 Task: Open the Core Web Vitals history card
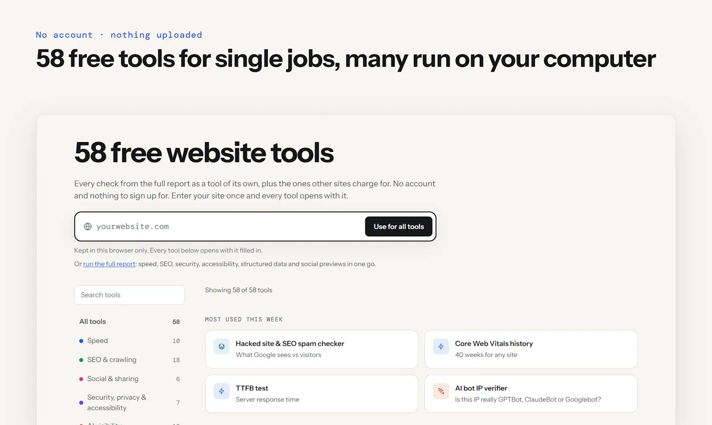531,349
